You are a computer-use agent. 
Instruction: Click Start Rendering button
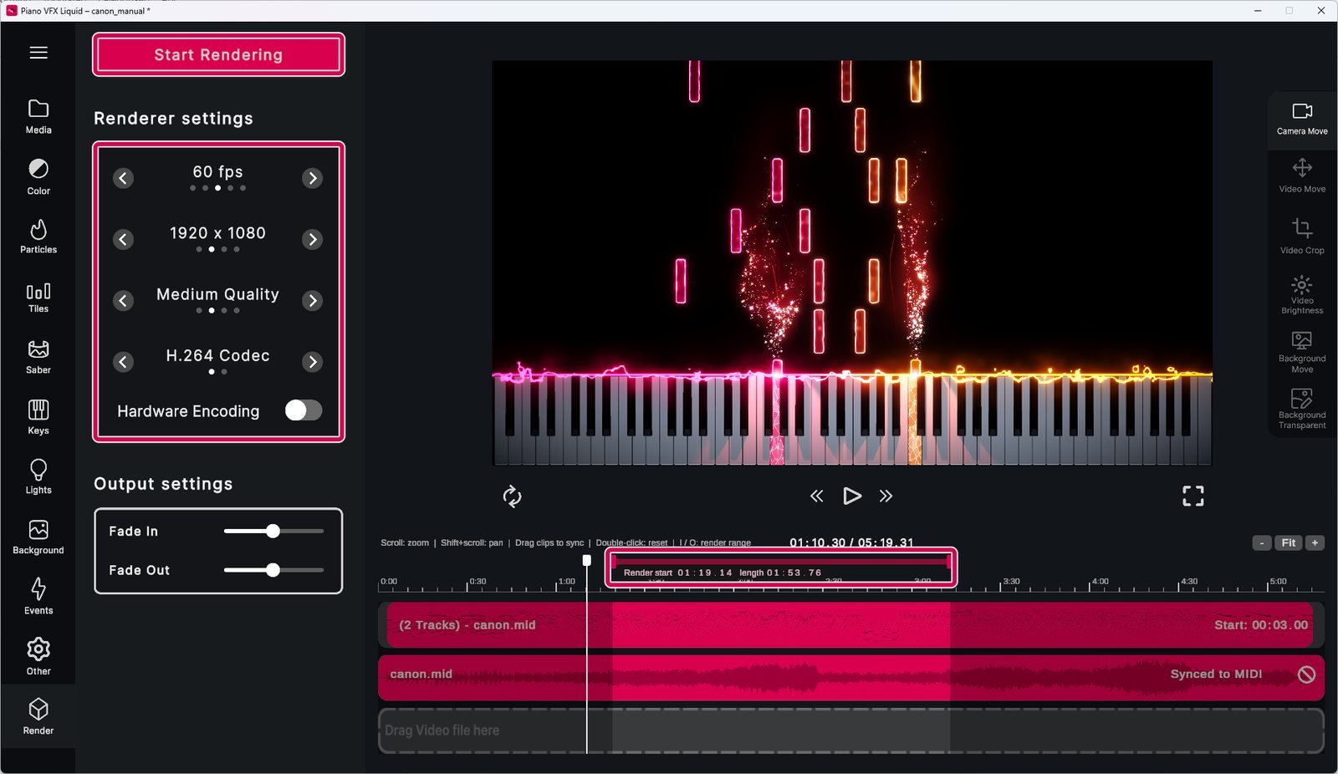tap(218, 54)
